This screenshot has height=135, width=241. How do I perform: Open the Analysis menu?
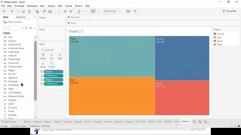click(x=51, y=6)
